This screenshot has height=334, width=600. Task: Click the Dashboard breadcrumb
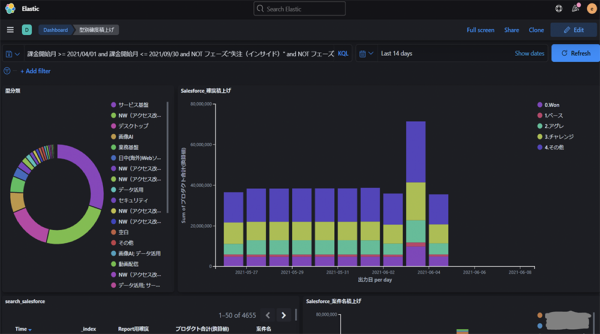(55, 30)
